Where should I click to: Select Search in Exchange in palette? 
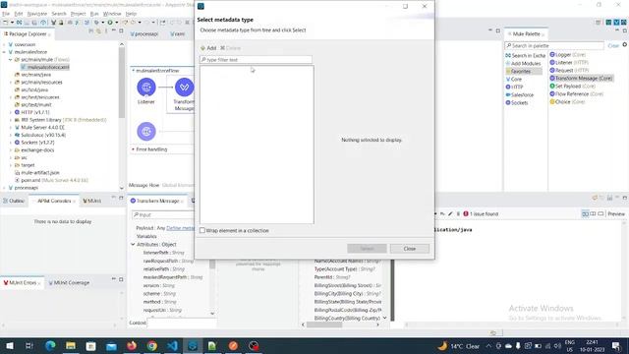tap(526, 56)
